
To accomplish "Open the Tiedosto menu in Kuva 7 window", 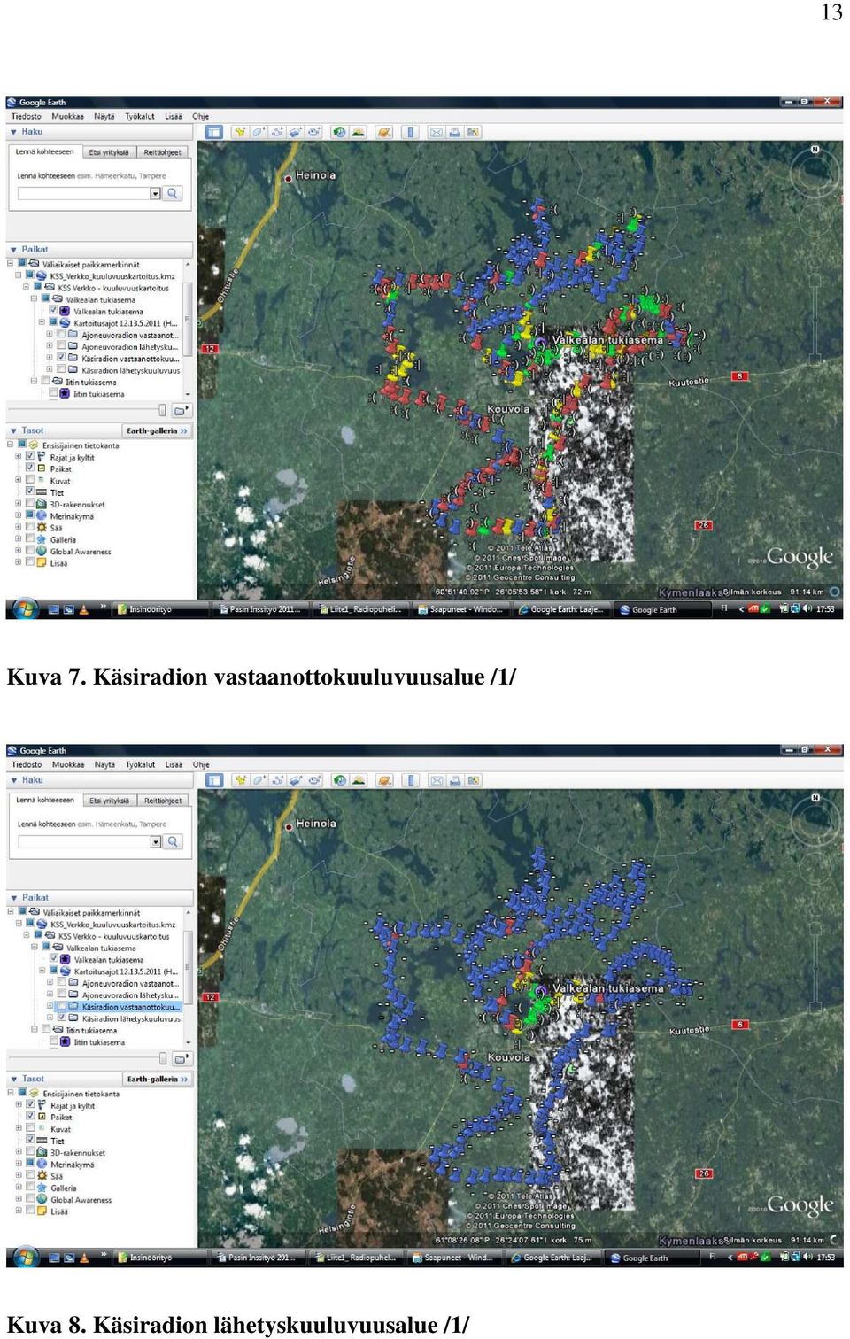I will tap(26, 116).
